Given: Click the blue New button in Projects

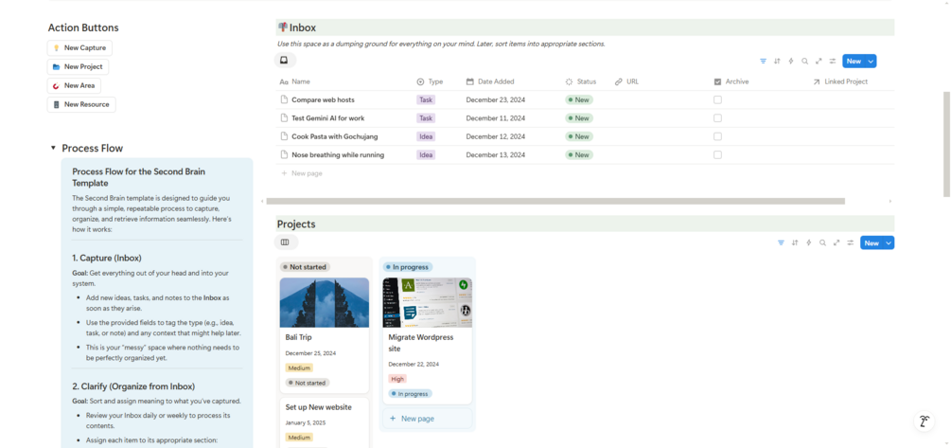Looking at the screenshot, I should (872, 242).
